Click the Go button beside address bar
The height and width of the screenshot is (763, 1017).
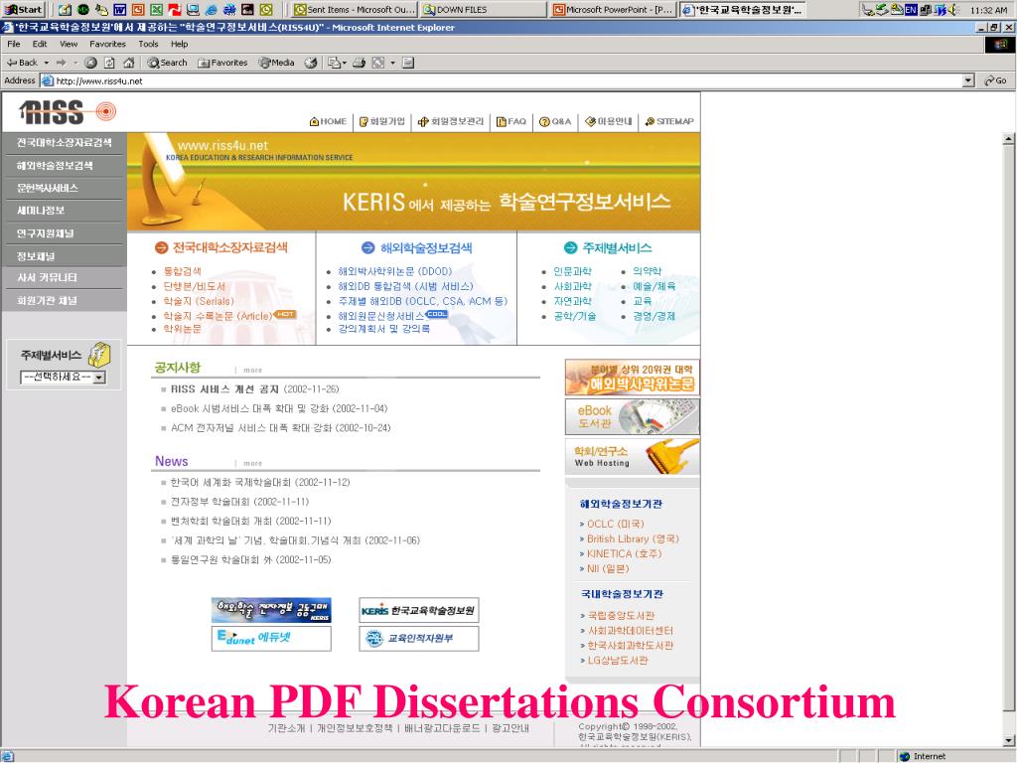(x=995, y=80)
